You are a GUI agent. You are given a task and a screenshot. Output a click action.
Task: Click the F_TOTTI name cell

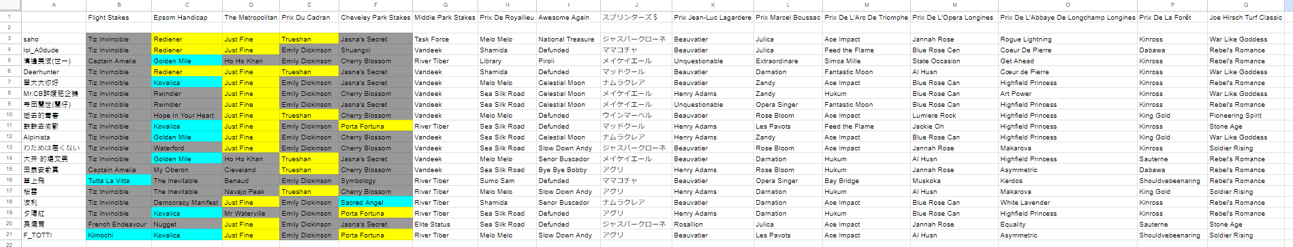pos(54,235)
